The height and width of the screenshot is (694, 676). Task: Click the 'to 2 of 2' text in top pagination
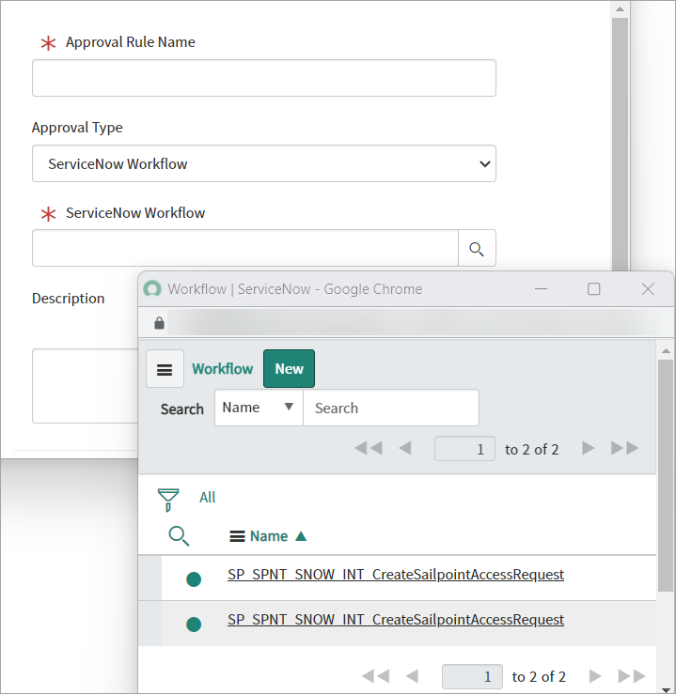pyautogui.click(x=531, y=449)
